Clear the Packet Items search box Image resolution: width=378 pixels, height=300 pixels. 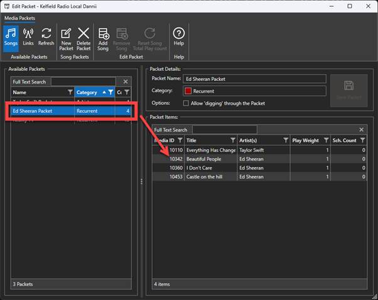click(361, 130)
